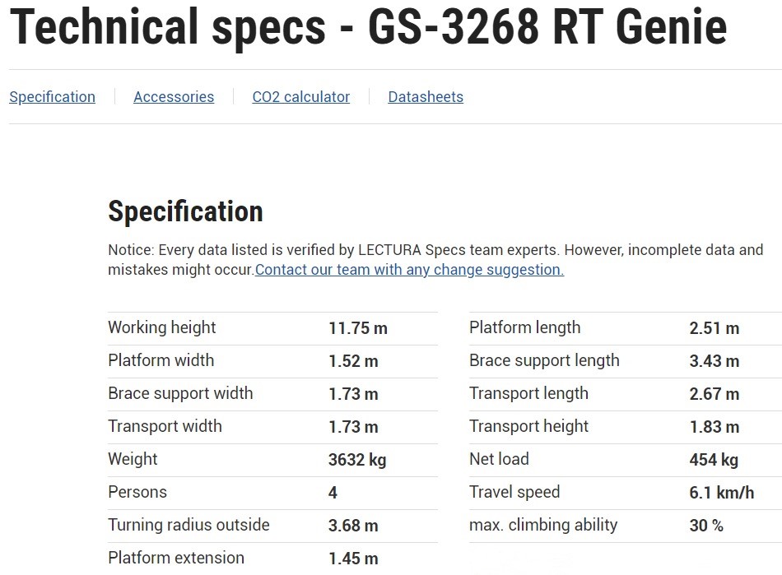Screen dimensions: 782x575
Task: Open the Specification section link
Action: click(x=52, y=96)
